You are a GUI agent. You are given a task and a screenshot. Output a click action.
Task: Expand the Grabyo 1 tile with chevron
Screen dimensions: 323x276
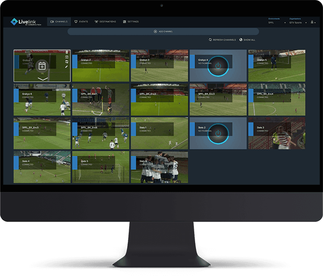coord(43,79)
